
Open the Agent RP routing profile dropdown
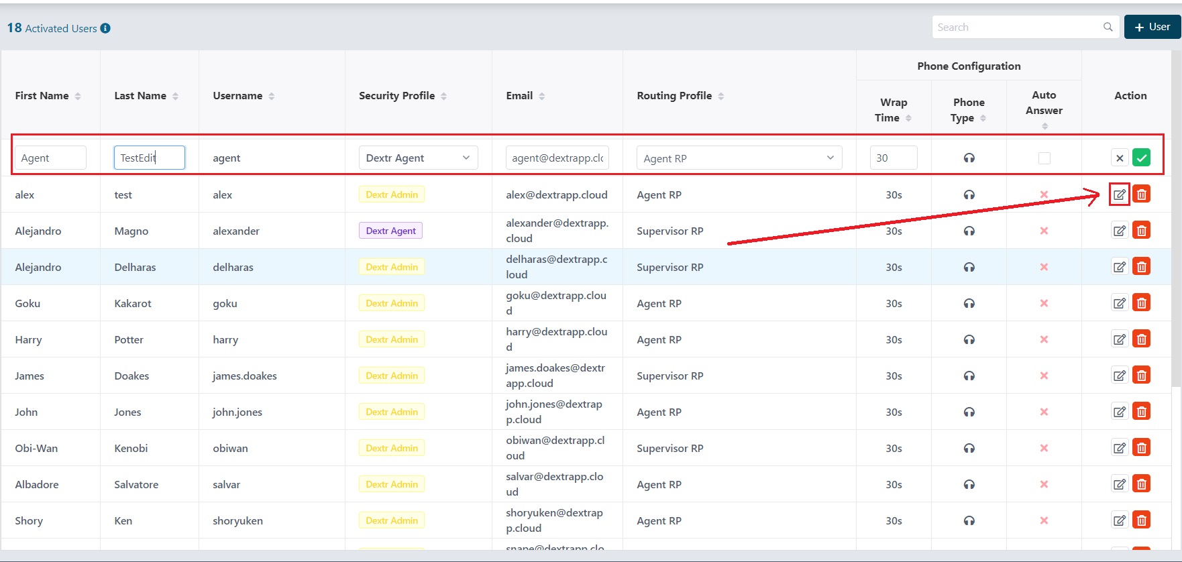[x=739, y=158]
